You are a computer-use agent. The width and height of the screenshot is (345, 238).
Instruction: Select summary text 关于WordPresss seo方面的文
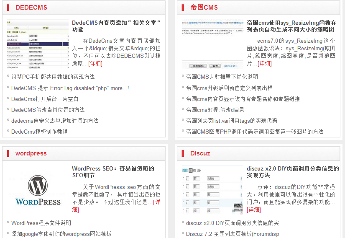(x=122, y=187)
